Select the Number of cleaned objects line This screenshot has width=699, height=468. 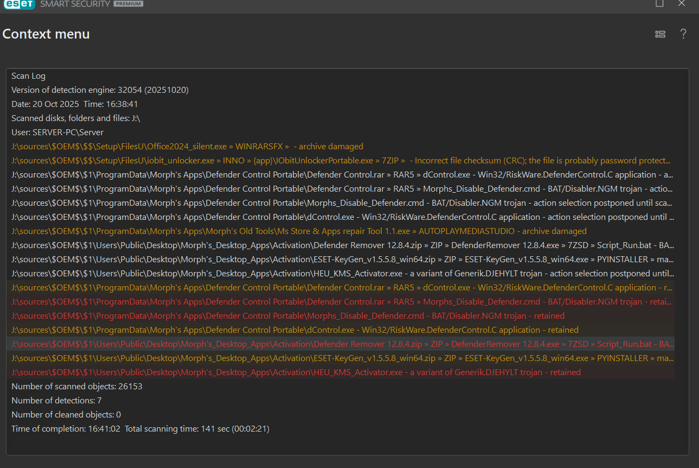coord(66,415)
